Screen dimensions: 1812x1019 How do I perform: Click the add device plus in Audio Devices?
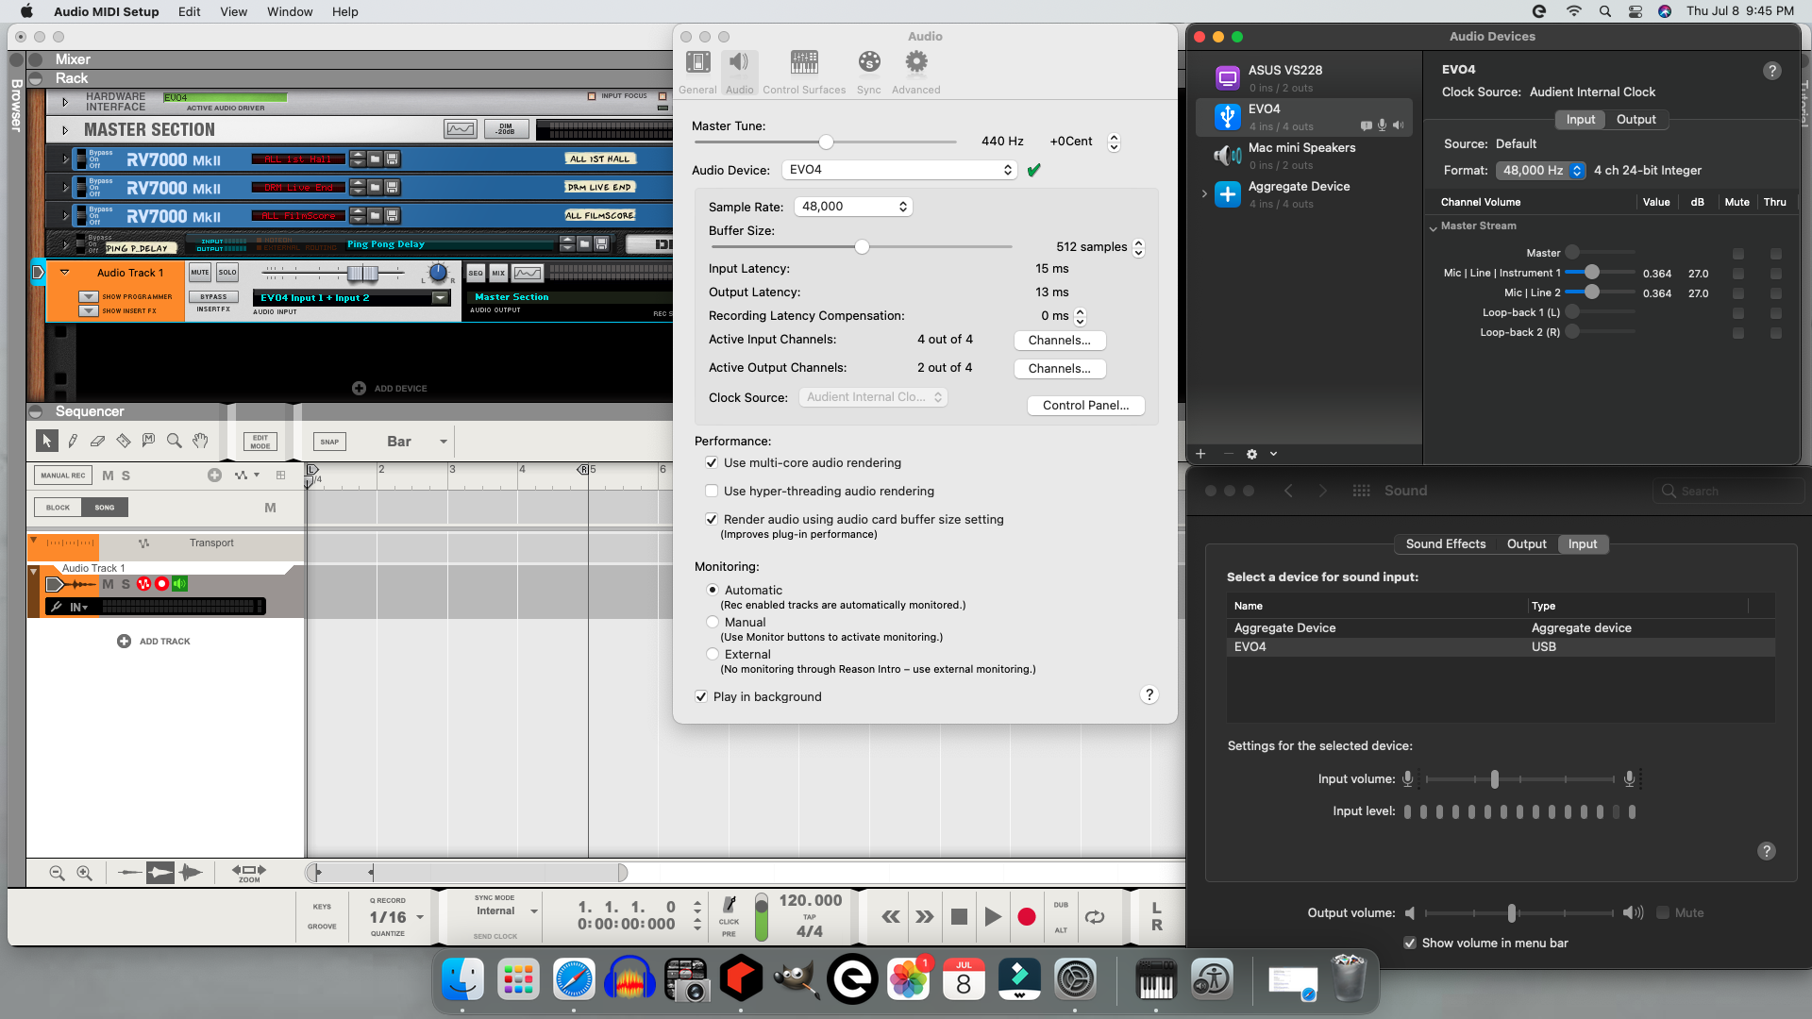point(1200,454)
